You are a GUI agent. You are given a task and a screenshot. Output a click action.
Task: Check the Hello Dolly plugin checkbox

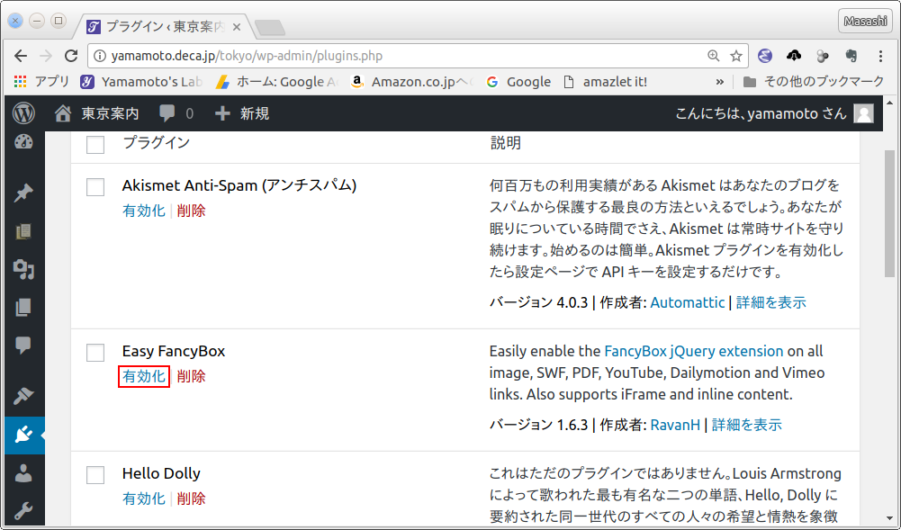[95, 475]
